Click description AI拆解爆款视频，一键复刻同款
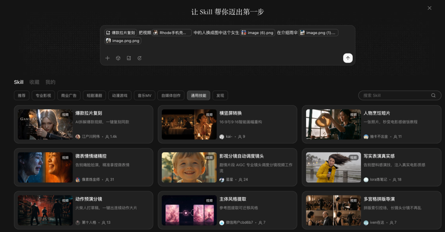Image resolution: width=445 pixels, height=232 pixels. point(102,122)
